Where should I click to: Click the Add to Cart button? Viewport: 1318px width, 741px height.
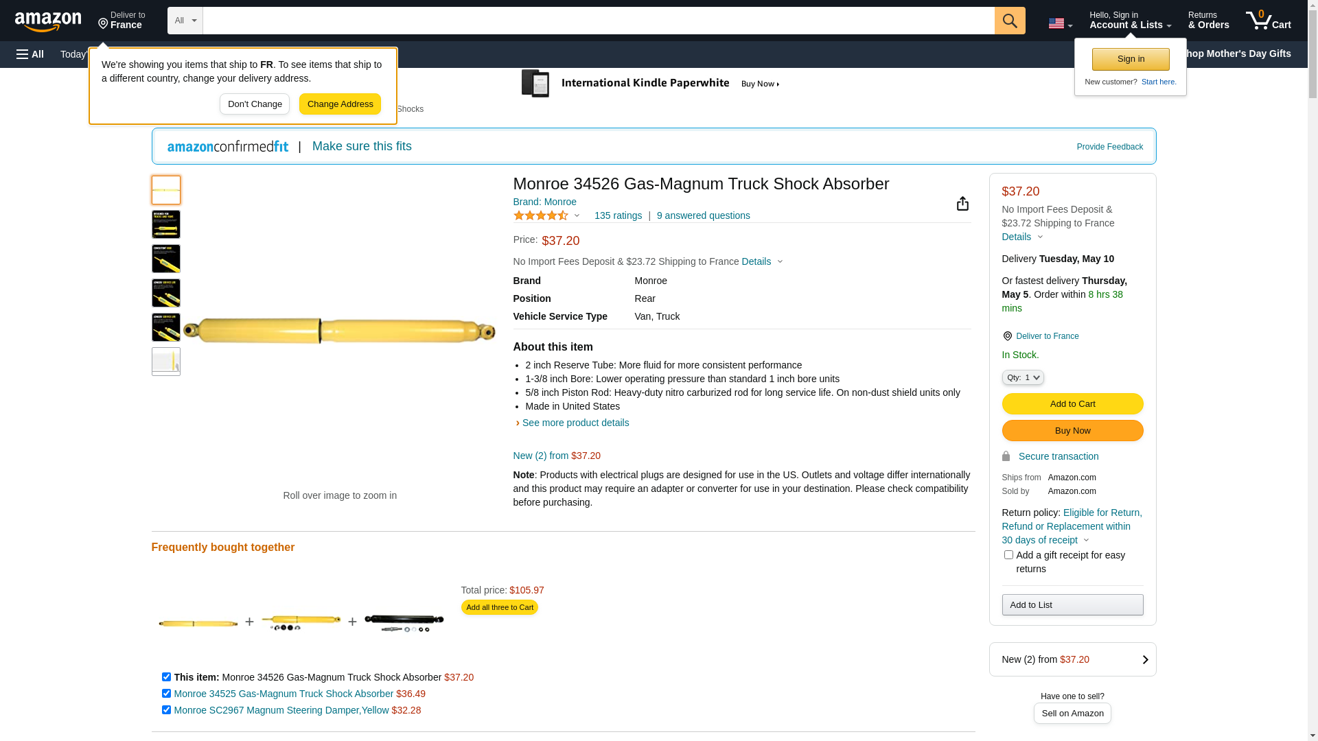[x=1072, y=404]
